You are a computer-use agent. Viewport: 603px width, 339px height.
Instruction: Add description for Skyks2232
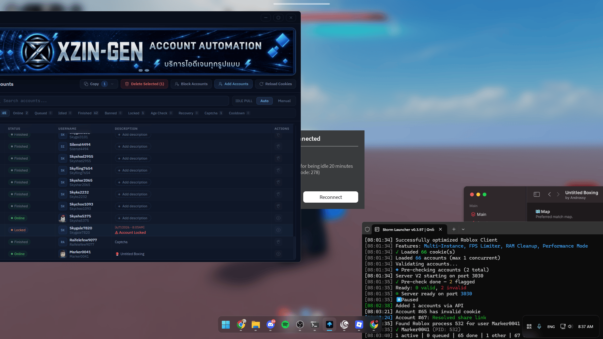(133, 194)
